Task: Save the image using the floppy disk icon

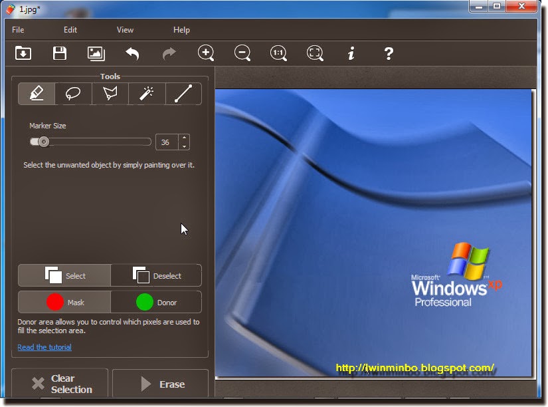Action: click(60, 54)
